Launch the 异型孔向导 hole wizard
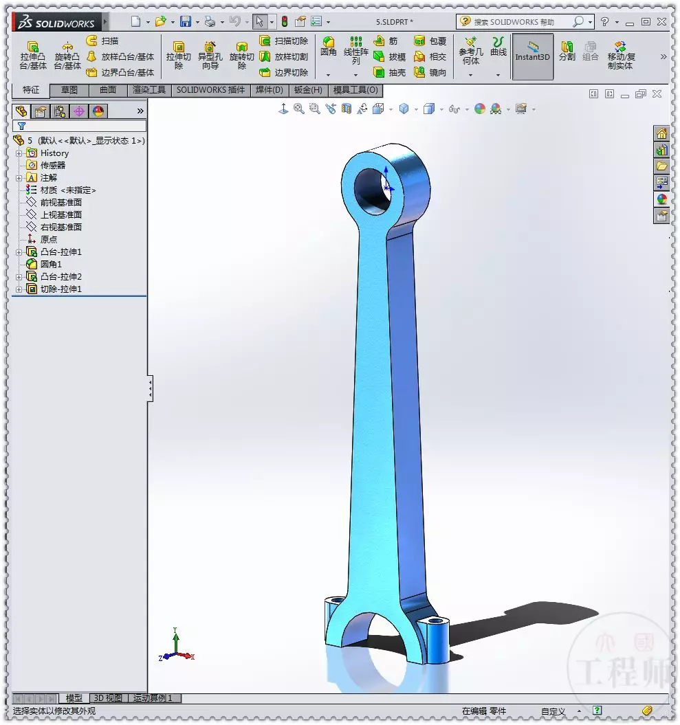 [210, 56]
